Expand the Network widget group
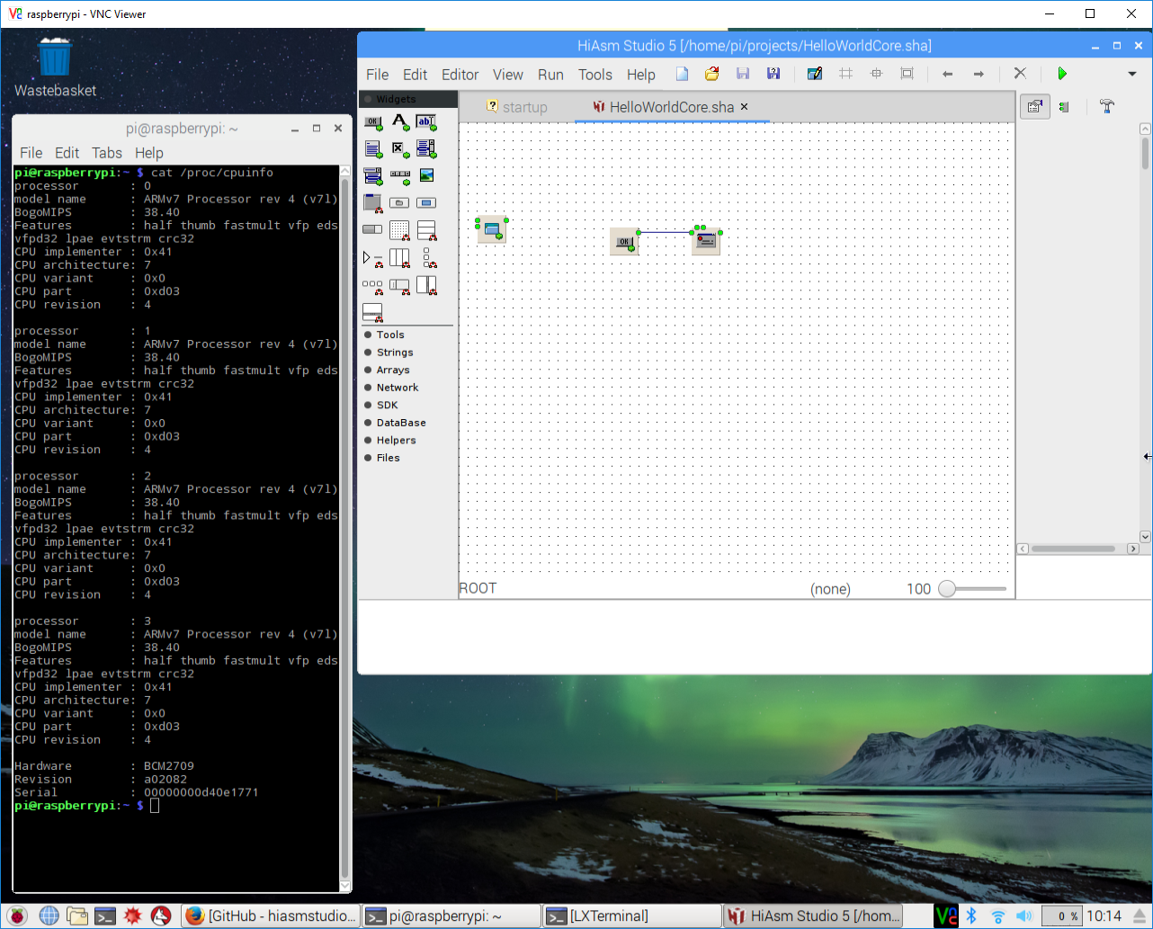Screen dimensions: 1153x929 point(398,388)
